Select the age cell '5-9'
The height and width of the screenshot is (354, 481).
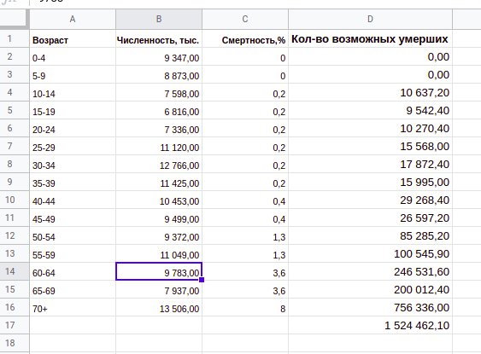click(x=73, y=74)
